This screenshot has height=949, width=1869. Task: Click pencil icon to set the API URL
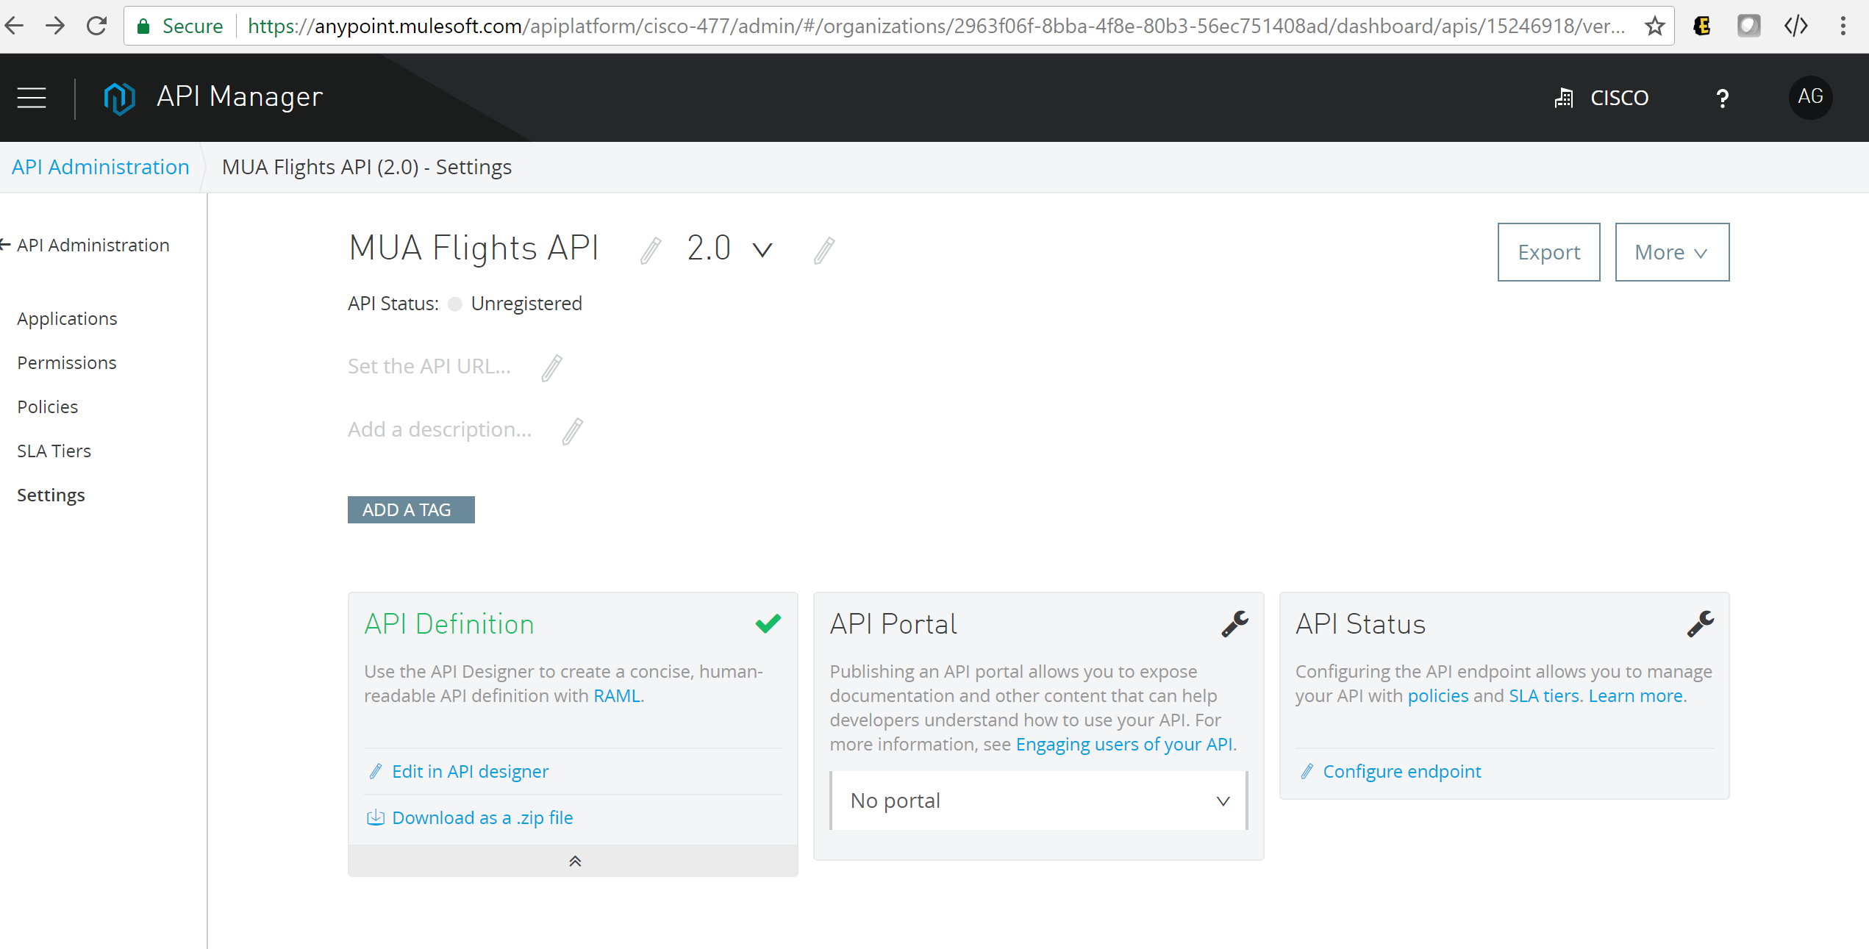(x=551, y=368)
